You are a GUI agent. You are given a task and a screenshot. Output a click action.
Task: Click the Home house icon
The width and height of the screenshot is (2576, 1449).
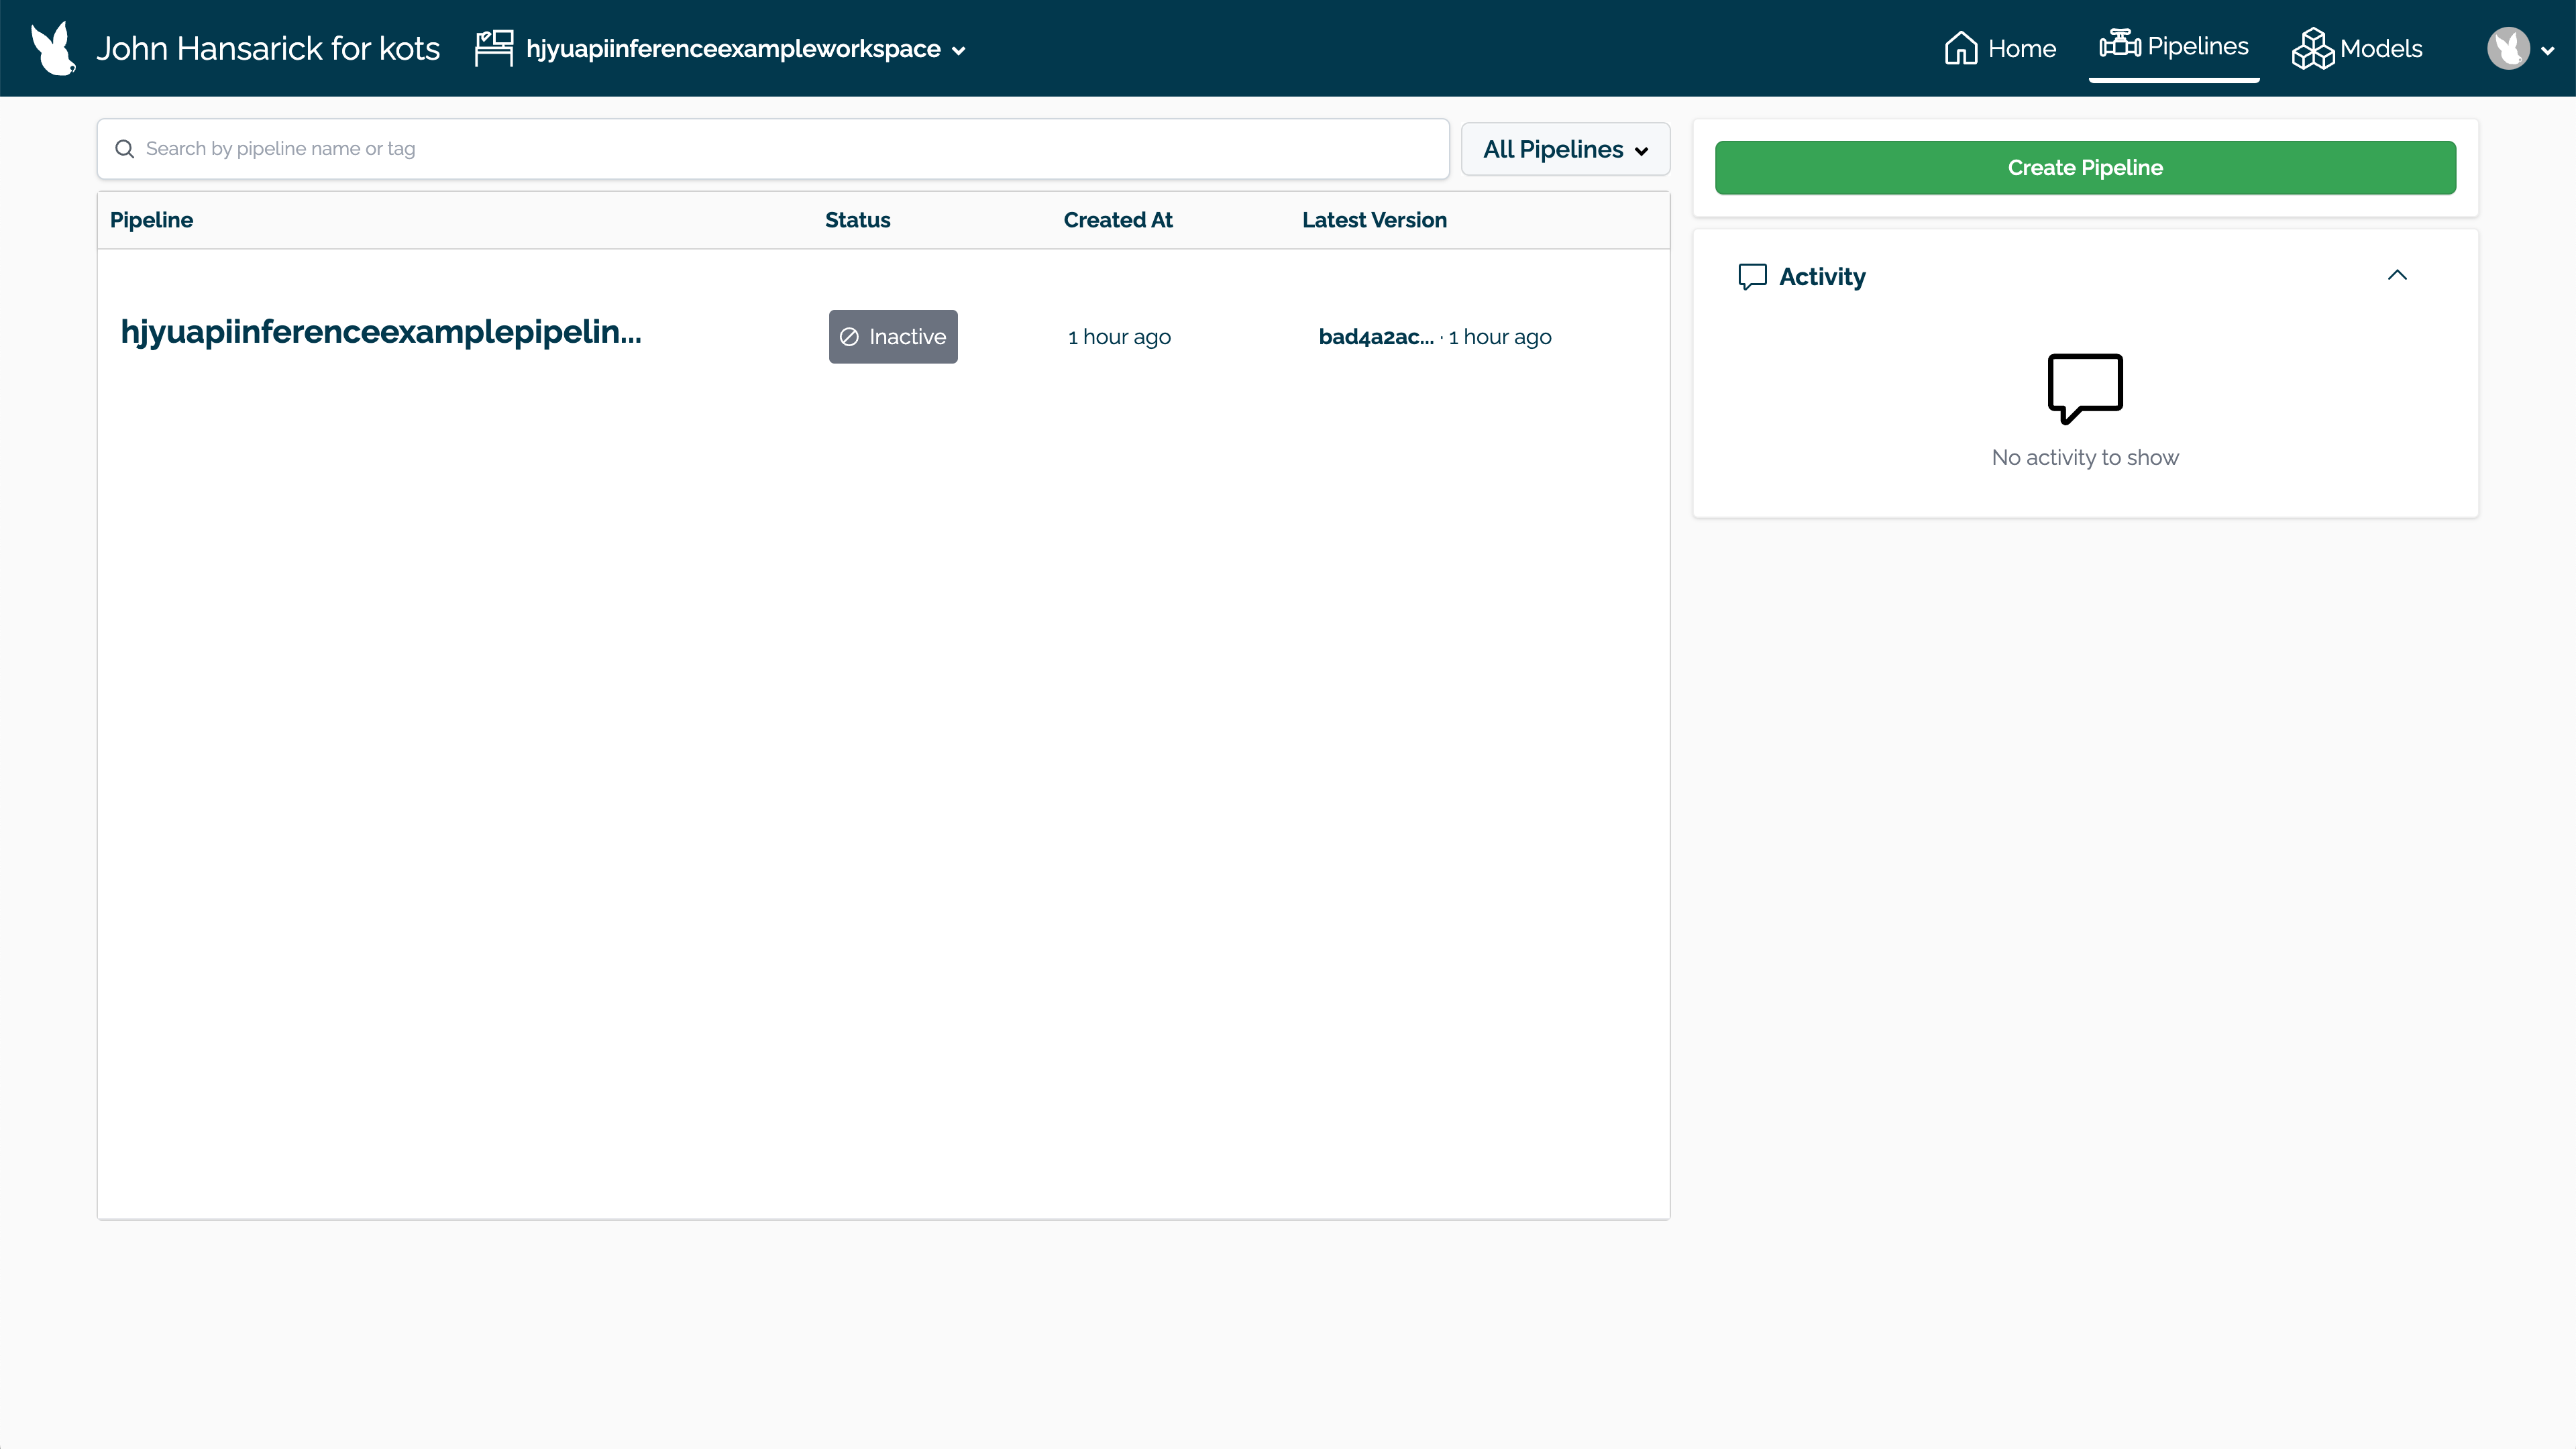[1960, 48]
